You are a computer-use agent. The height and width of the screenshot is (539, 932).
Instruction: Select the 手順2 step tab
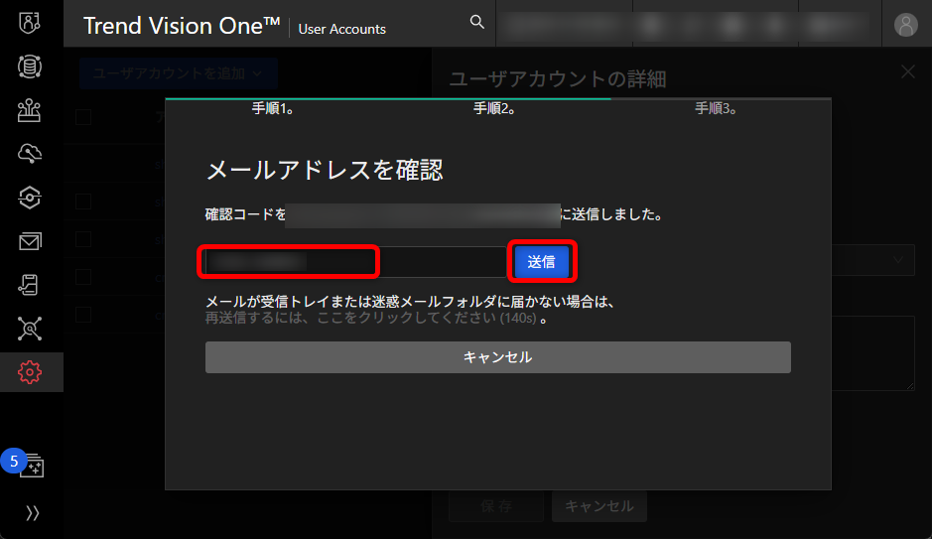[x=494, y=108]
